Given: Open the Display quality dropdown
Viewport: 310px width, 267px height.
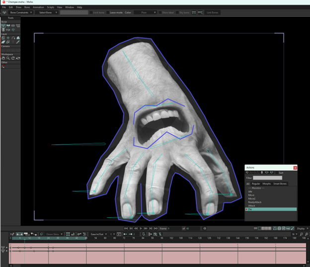Looking at the screenshot, I should [x=303, y=228].
